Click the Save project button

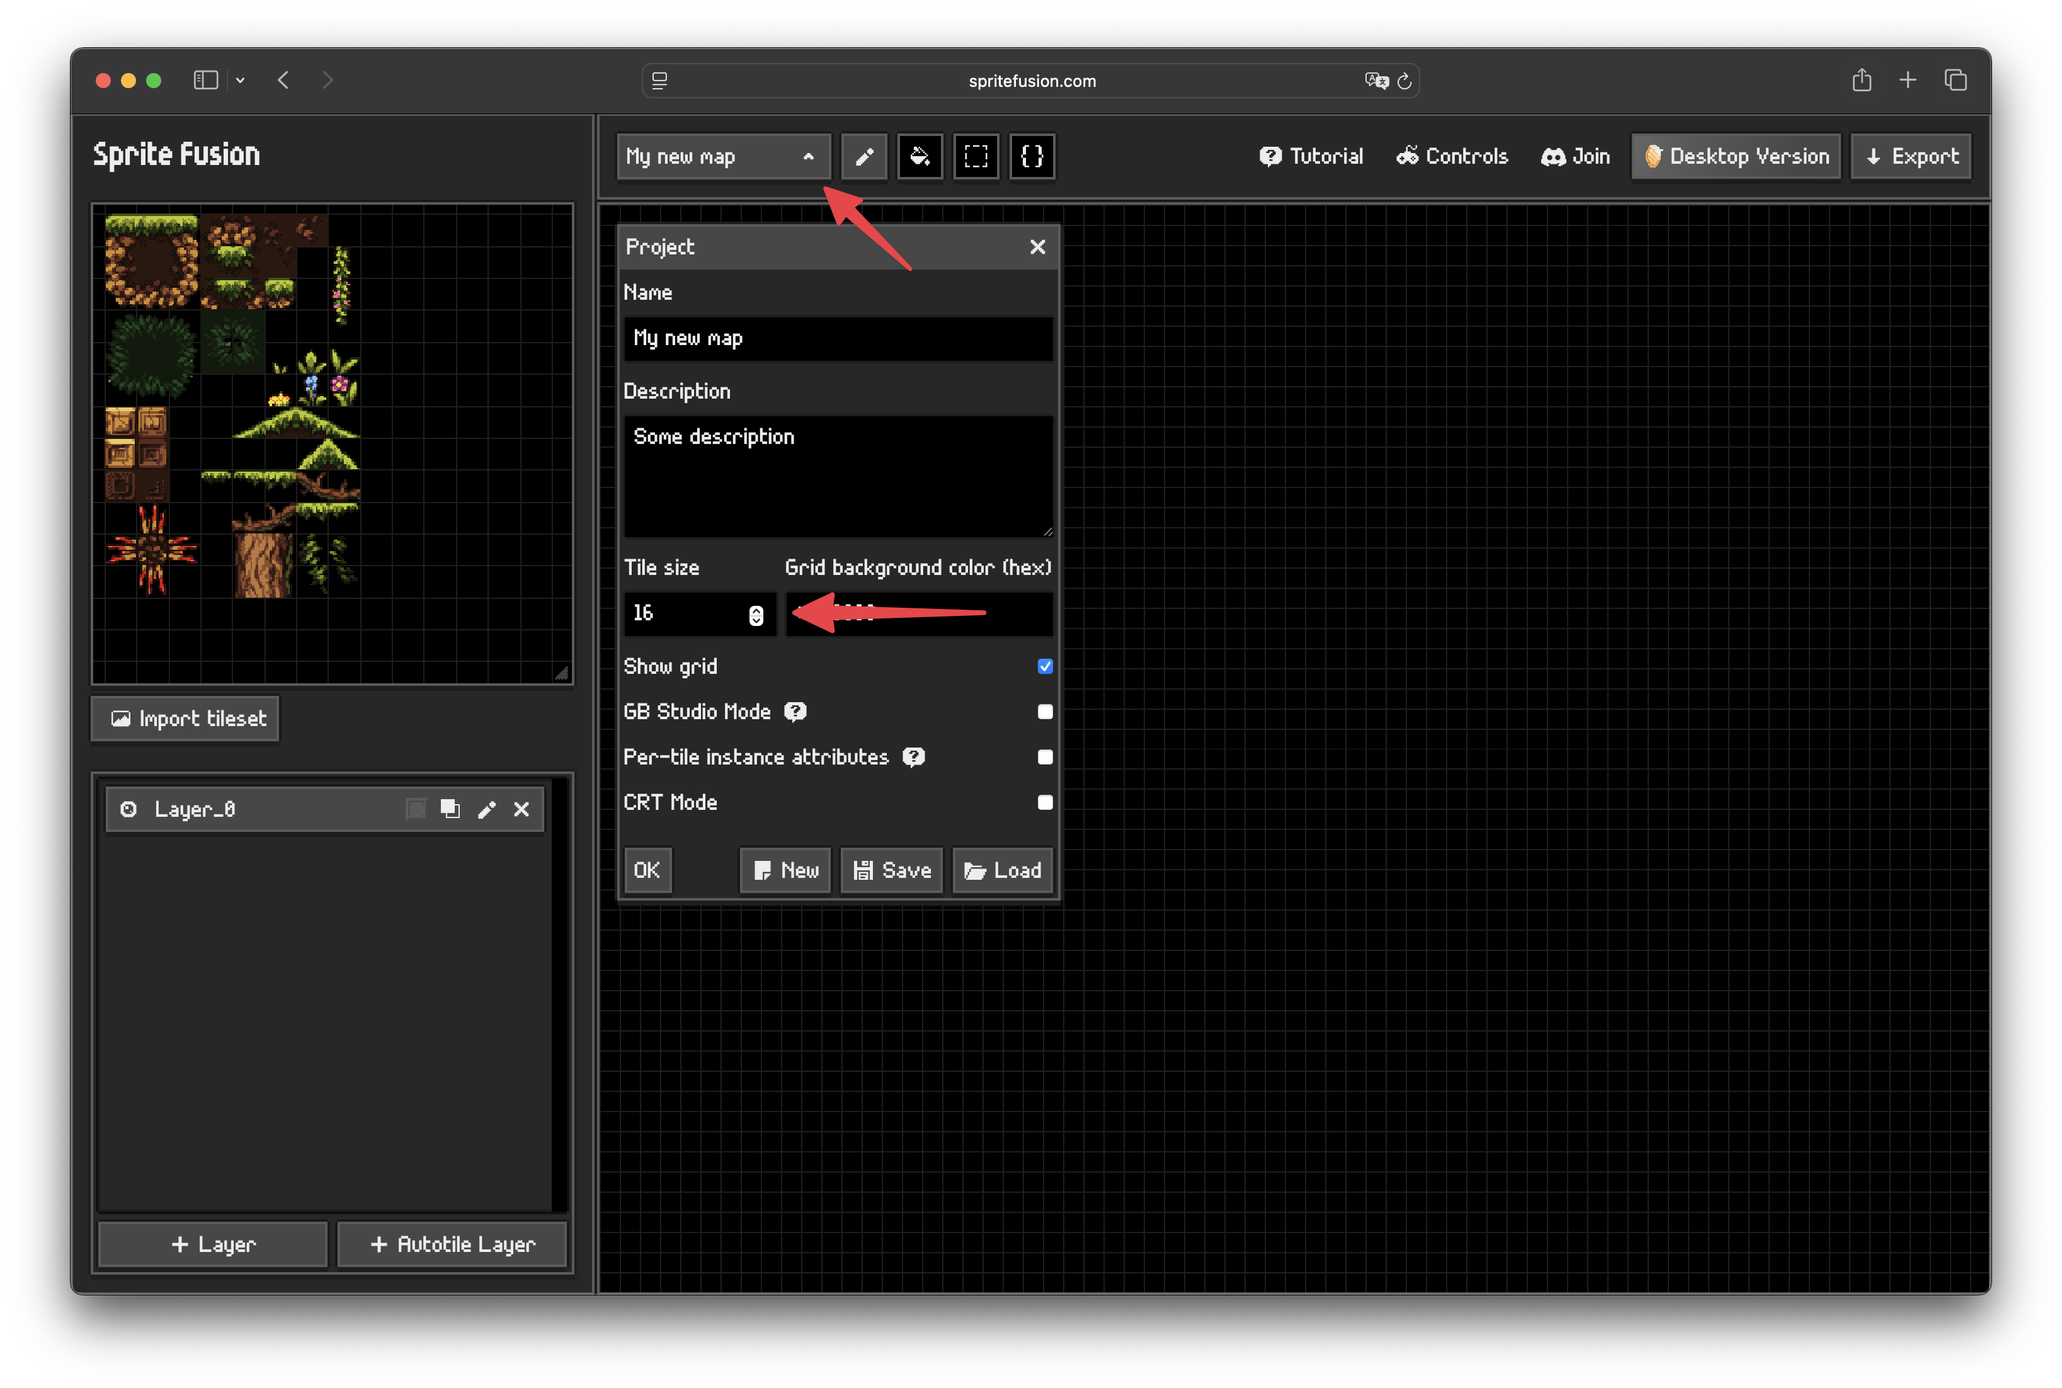(891, 870)
